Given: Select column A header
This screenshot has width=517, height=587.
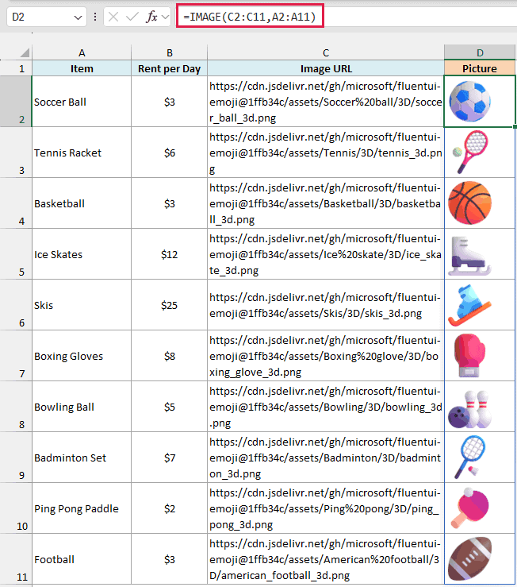Looking at the screenshot, I should point(82,52).
